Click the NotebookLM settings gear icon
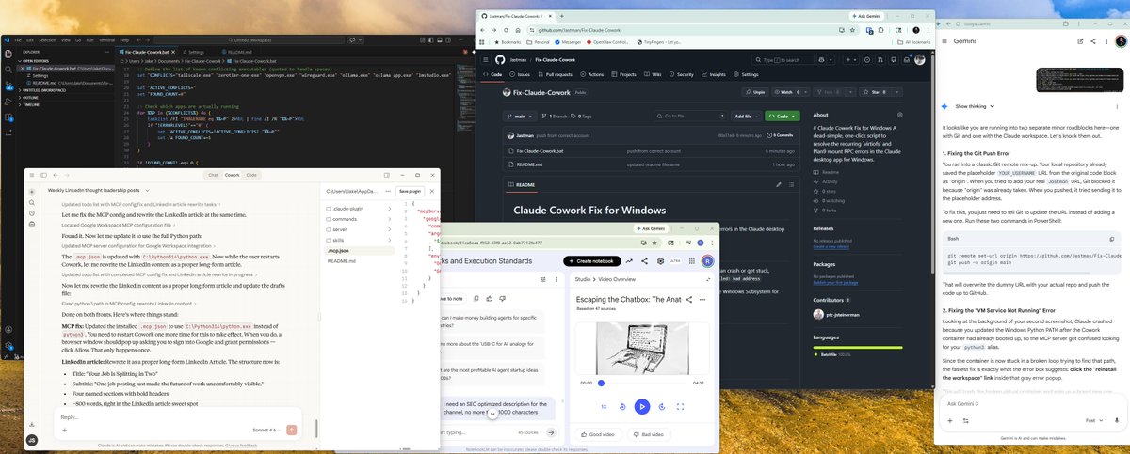 (x=660, y=261)
